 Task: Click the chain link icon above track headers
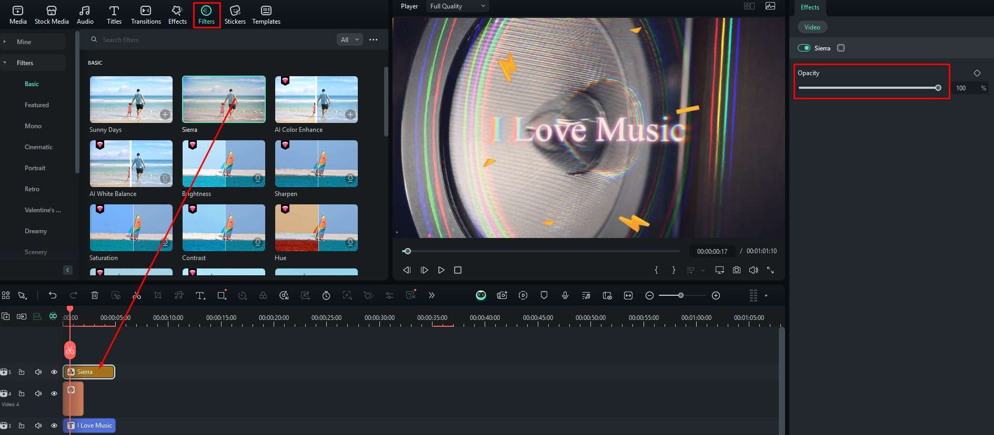pyautogui.click(x=22, y=316)
